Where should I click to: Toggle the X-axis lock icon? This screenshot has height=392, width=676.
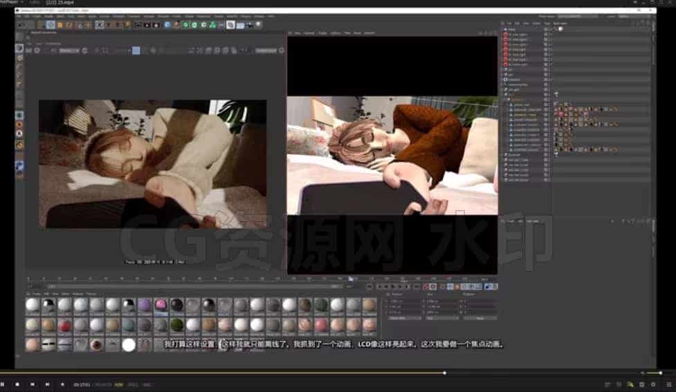point(99,25)
